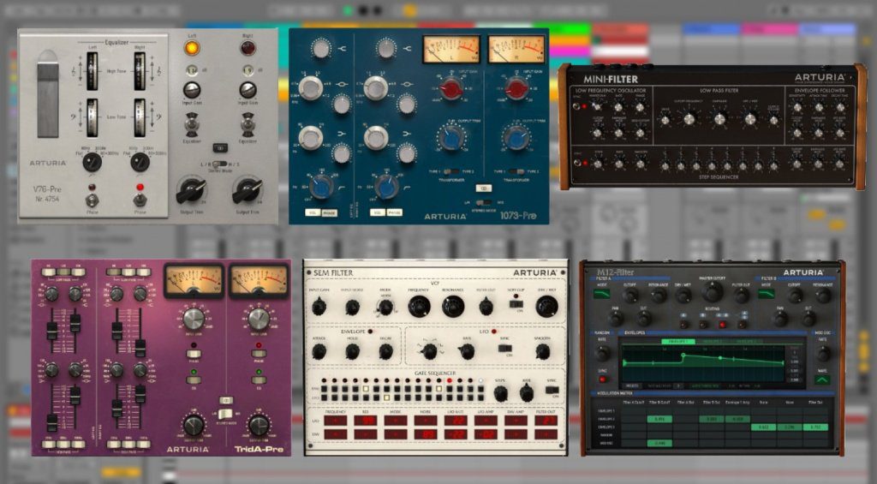The image size is (877, 484).
Task: Click the Cutoff Frequency knob on Mini-Filter
Action: [x=689, y=118]
